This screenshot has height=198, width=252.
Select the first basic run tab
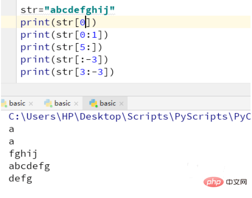(17, 103)
